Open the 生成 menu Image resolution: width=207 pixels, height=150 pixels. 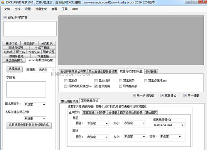(x=17, y=9)
